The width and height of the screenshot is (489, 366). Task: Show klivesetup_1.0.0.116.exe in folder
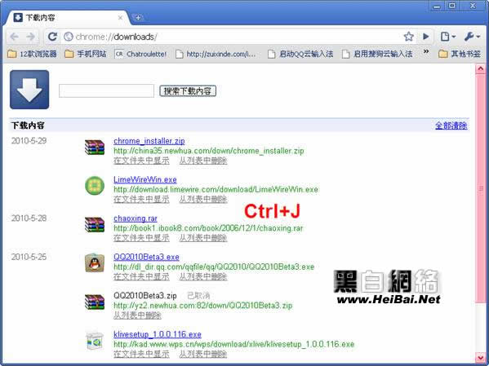click(141, 354)
